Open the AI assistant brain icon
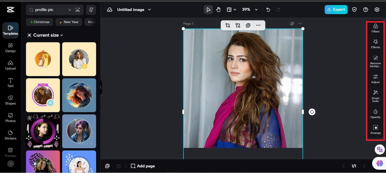This screenshot has height=173, width=386. (x=380, y=163)
